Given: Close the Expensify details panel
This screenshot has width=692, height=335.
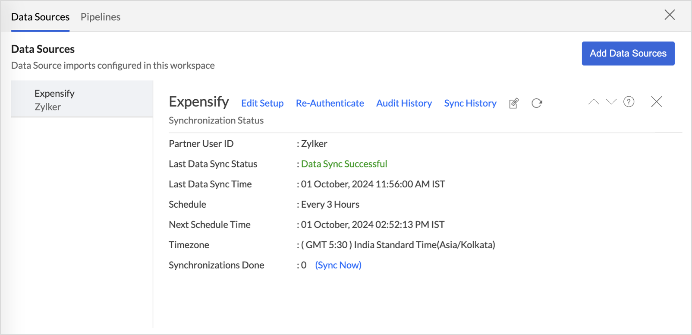Looking at the screenshot, I should 656,102.
